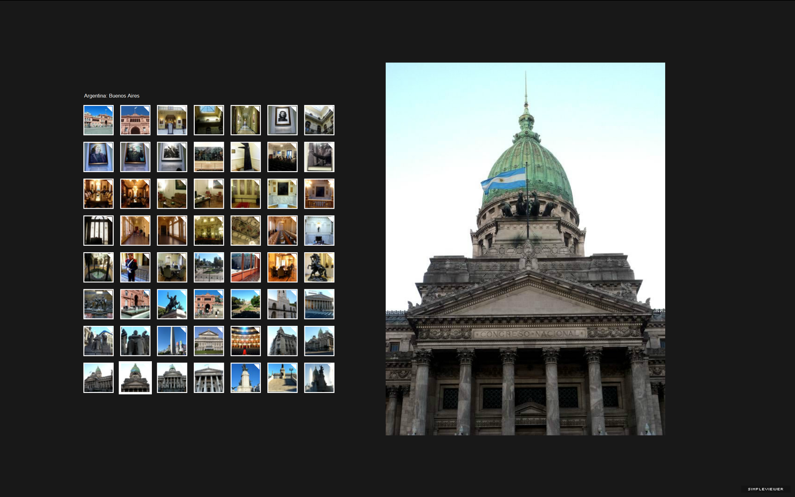Image resolution: width=795 pixels, height=497 pixels.
Task: Open full Congress front with fence thumbnail
Action: [172, 378]
